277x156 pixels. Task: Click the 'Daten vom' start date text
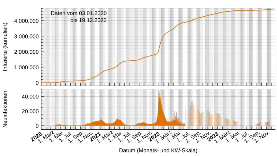(79, 13)
